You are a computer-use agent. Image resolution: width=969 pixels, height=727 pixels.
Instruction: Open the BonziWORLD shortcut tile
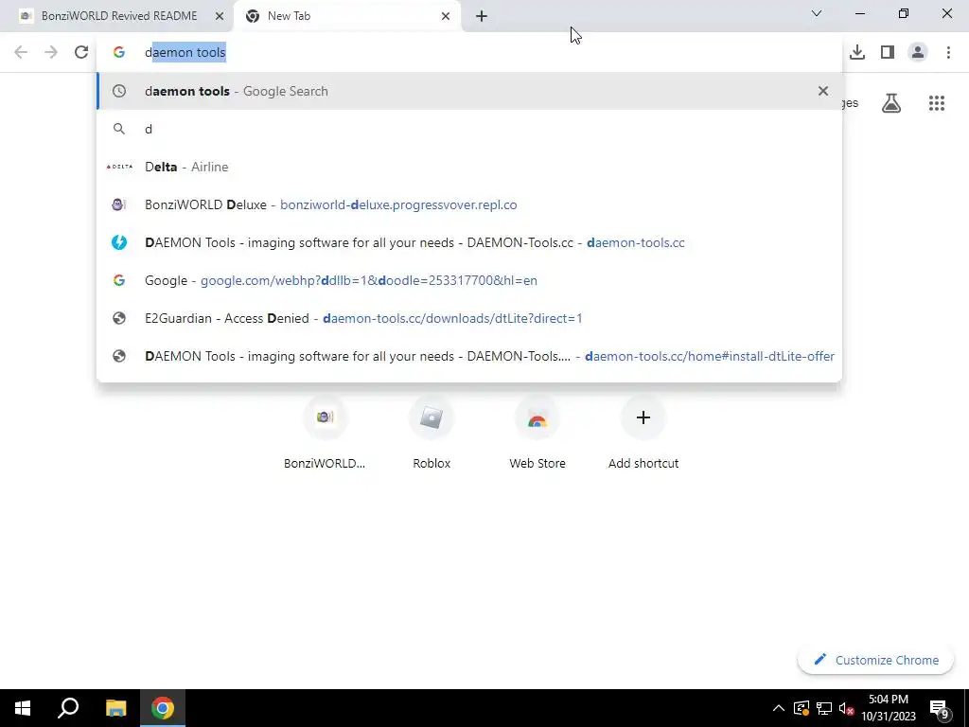click(325, 433)
